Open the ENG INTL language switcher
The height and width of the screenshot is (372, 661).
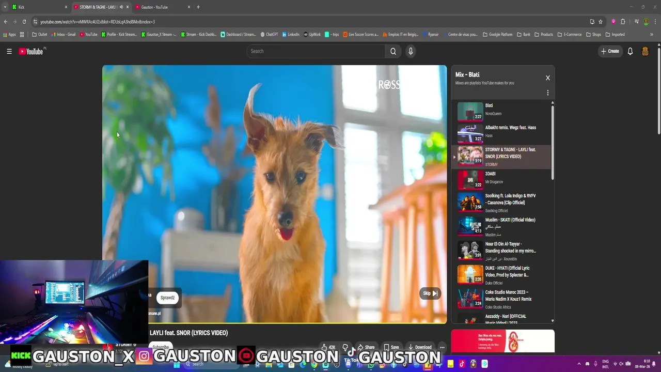click(x=606, y=364)
